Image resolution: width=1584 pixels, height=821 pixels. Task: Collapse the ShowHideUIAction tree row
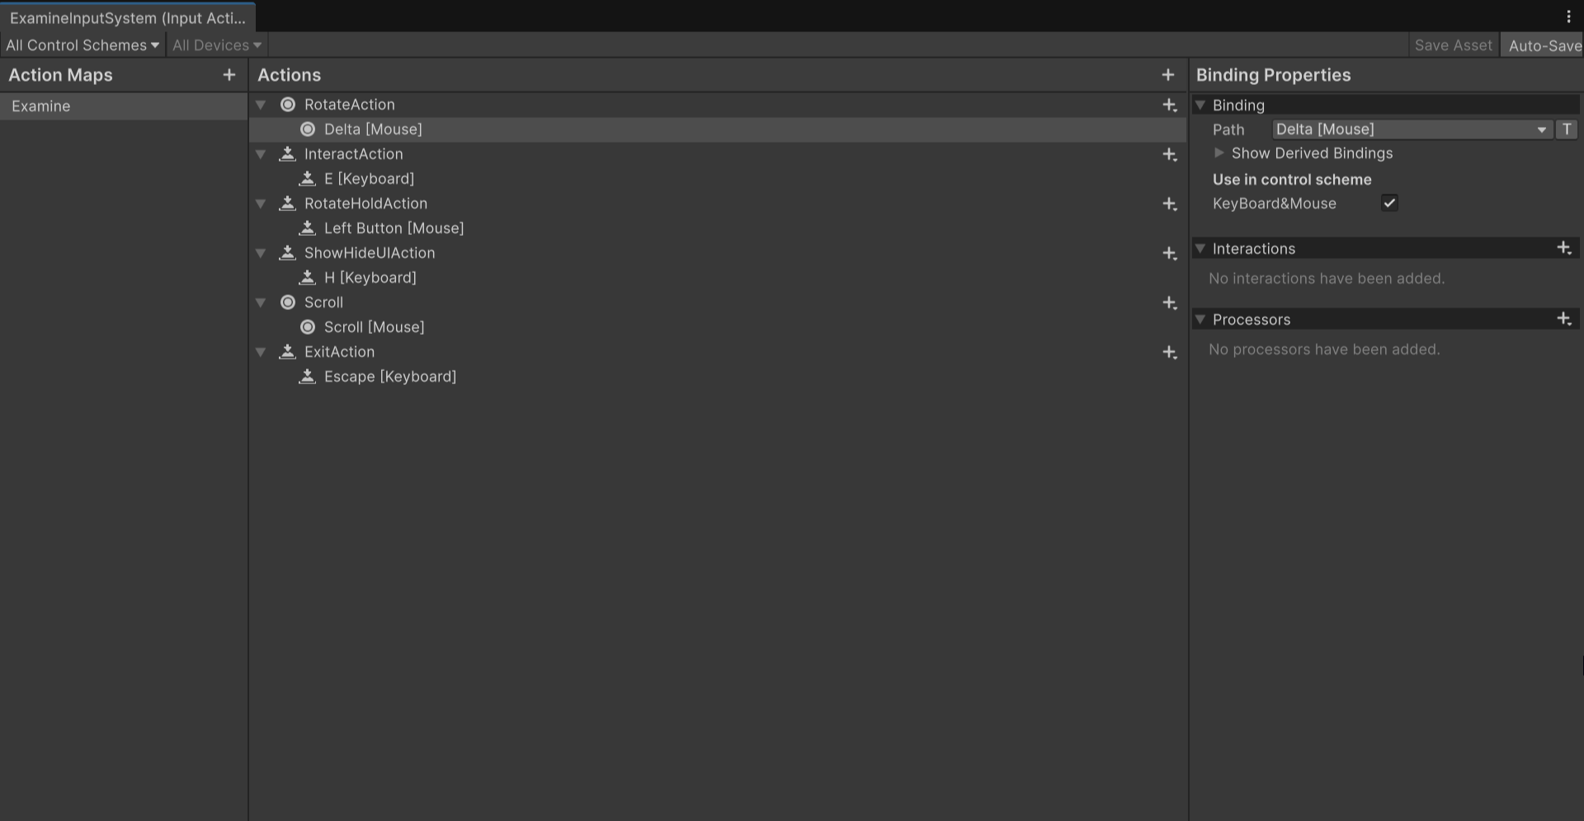[x=261, y=253]
